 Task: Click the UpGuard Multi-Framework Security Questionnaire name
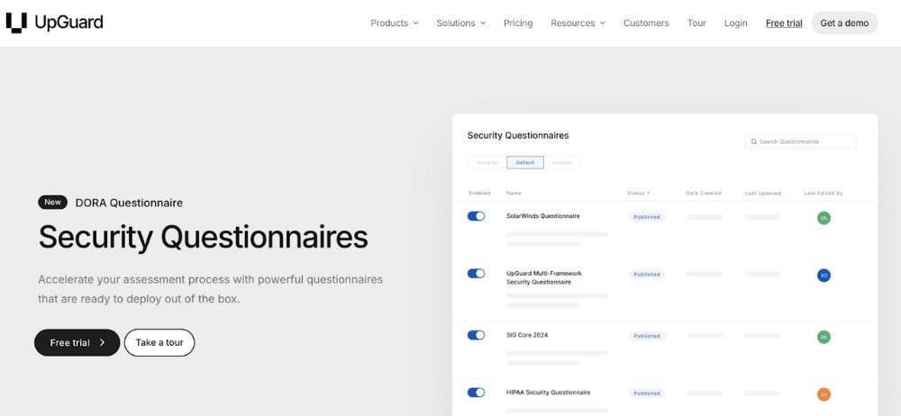coord(543,277)
